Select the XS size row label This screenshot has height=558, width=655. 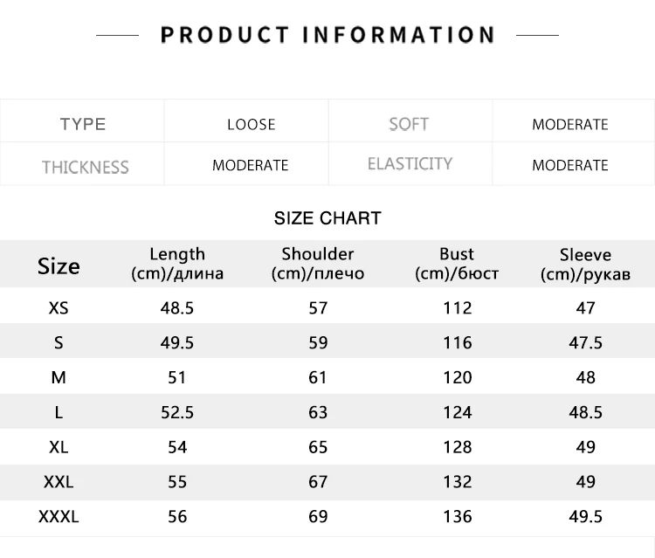(x=59, y=308)
